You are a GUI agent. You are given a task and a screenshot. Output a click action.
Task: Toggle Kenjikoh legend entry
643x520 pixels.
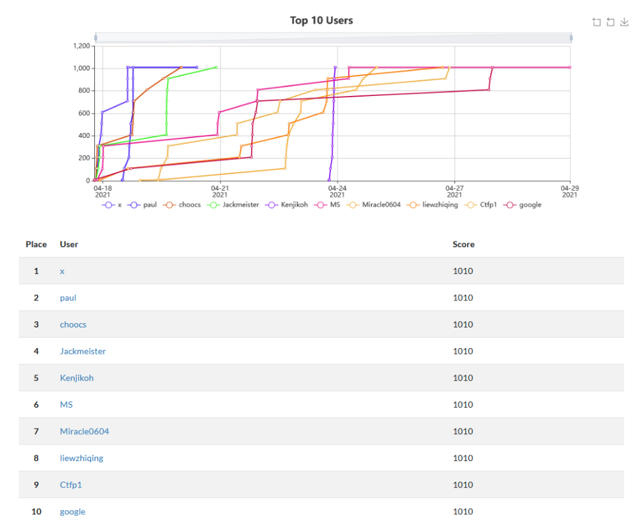[286, 205]
